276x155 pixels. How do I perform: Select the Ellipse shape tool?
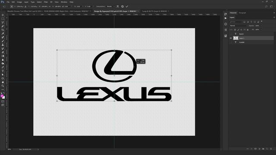[x=3, y=78]
